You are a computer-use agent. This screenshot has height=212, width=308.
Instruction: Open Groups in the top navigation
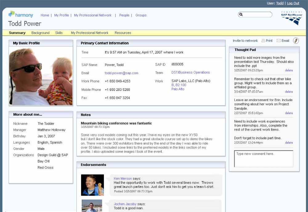click(141, 15)
